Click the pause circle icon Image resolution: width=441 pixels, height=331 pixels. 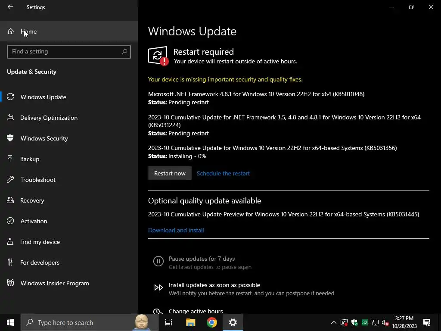point(158,261)
